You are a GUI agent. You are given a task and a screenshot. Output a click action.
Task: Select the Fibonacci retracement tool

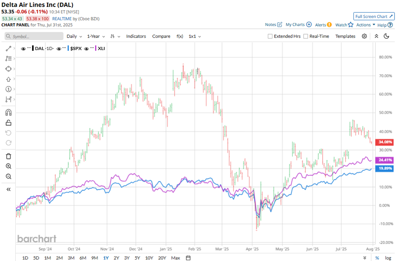(x=8, y=59)
